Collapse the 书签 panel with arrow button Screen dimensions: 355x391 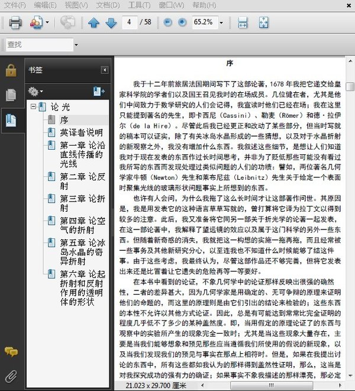click(x=104, y=70)
